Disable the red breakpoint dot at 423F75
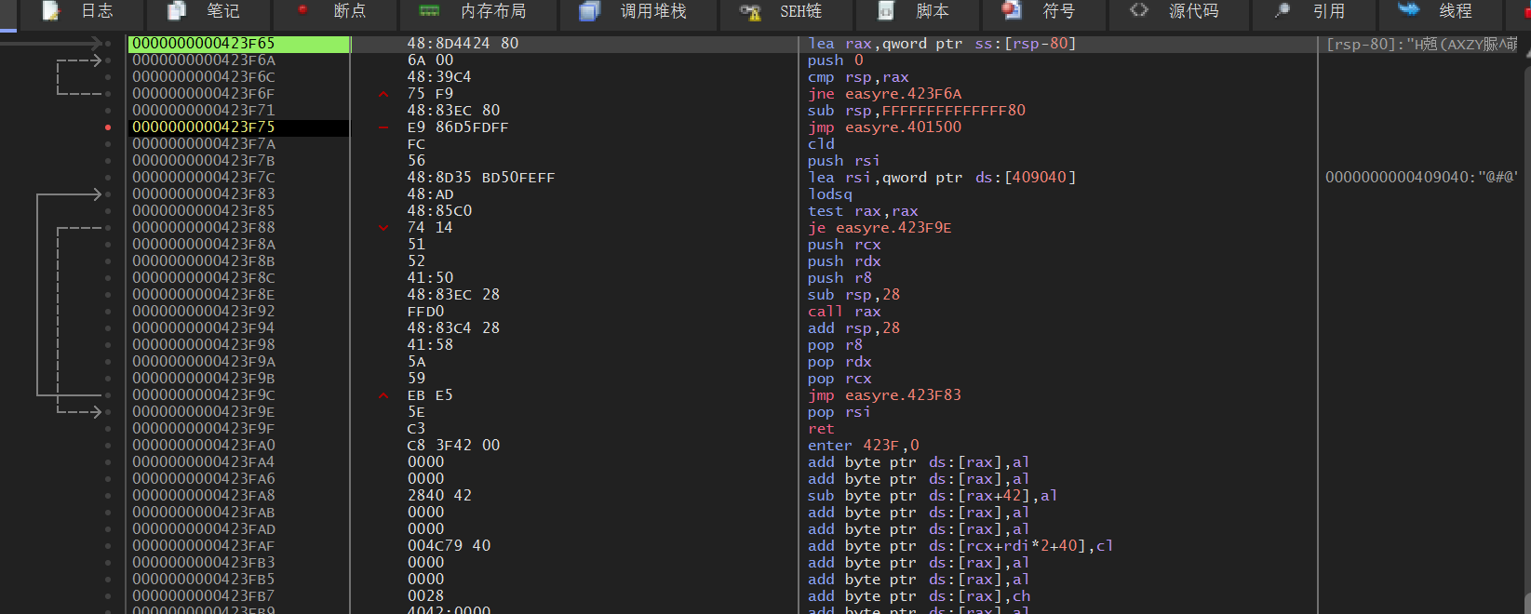This screenshot has width=1531, height=614. [x=108, y=127]
